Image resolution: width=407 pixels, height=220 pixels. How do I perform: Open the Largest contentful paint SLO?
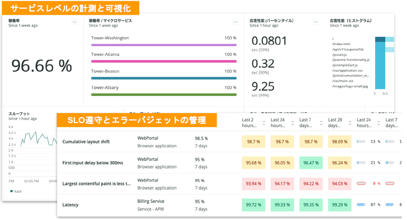point(96,184)
